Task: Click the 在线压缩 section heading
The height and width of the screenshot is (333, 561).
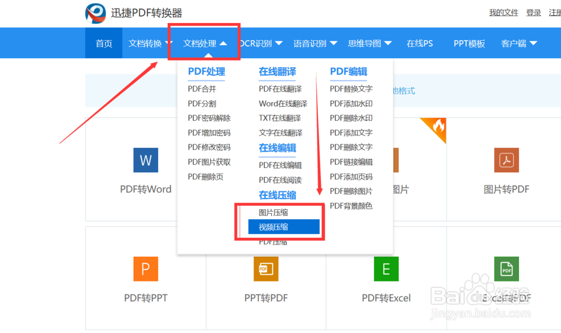Action: [277, 195]
